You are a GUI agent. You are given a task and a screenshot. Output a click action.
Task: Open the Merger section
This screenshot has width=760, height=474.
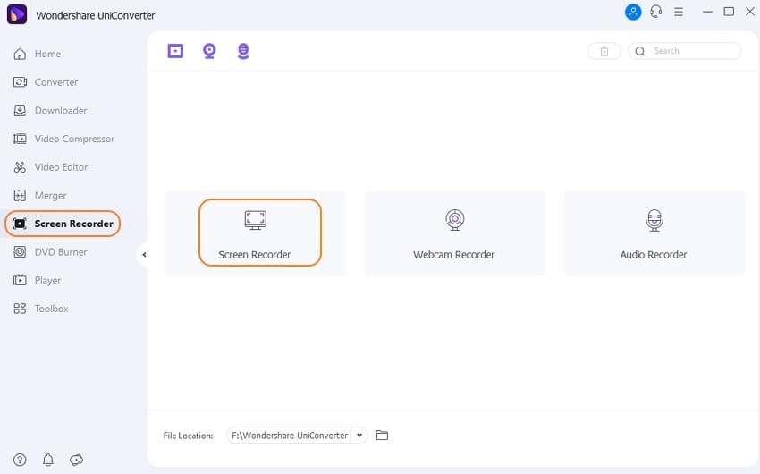pyautogui.click(x=40, y=196)
